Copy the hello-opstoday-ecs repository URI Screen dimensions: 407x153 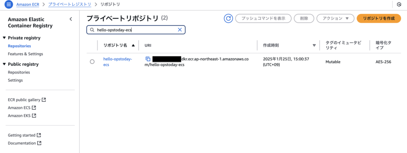[148, 59]
